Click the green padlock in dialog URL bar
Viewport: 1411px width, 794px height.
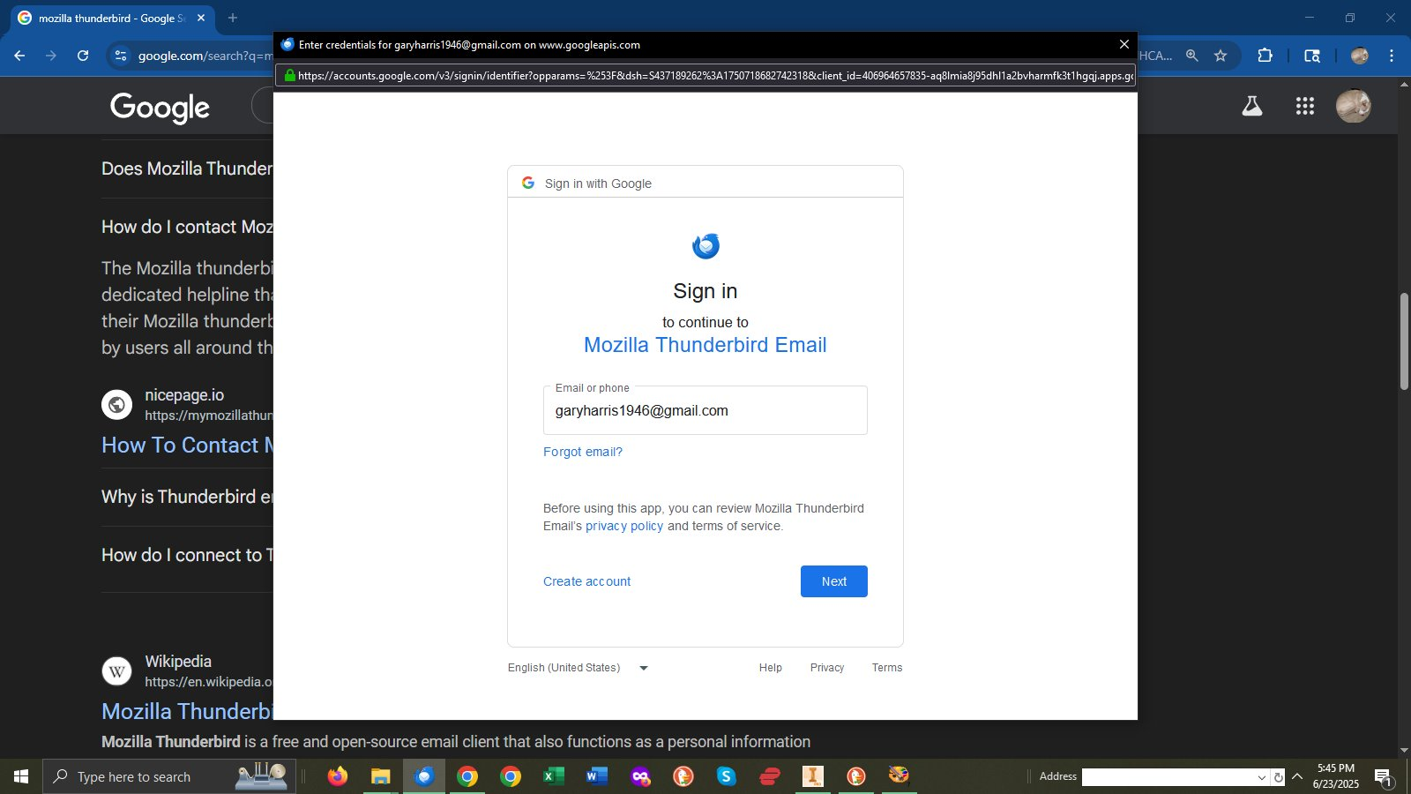tap(289, 75)
